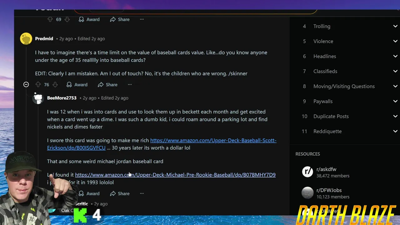Viewport: 400px width, 225px height.
Task: Open the Scott Erickson Amazon card link
Action: point(162,144)
